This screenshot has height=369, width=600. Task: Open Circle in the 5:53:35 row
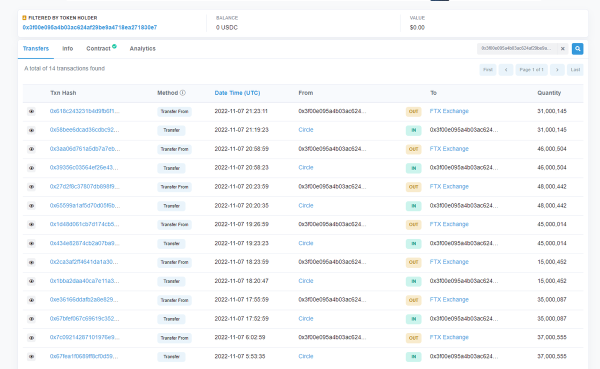[306, 356]
